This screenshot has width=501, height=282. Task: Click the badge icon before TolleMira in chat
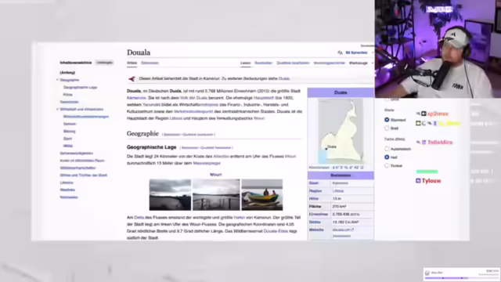point(424,143)
